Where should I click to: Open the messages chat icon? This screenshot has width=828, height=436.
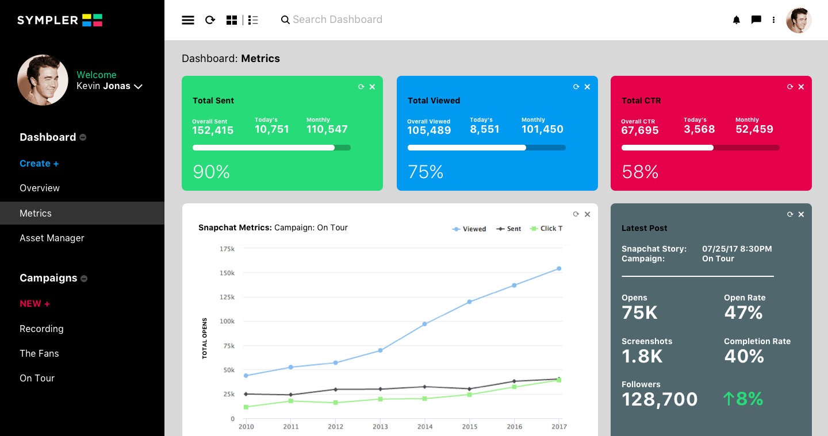756,20
